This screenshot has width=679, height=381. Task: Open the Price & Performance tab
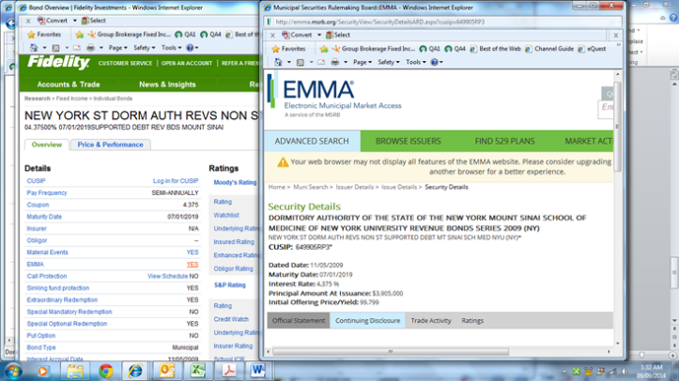110,145
